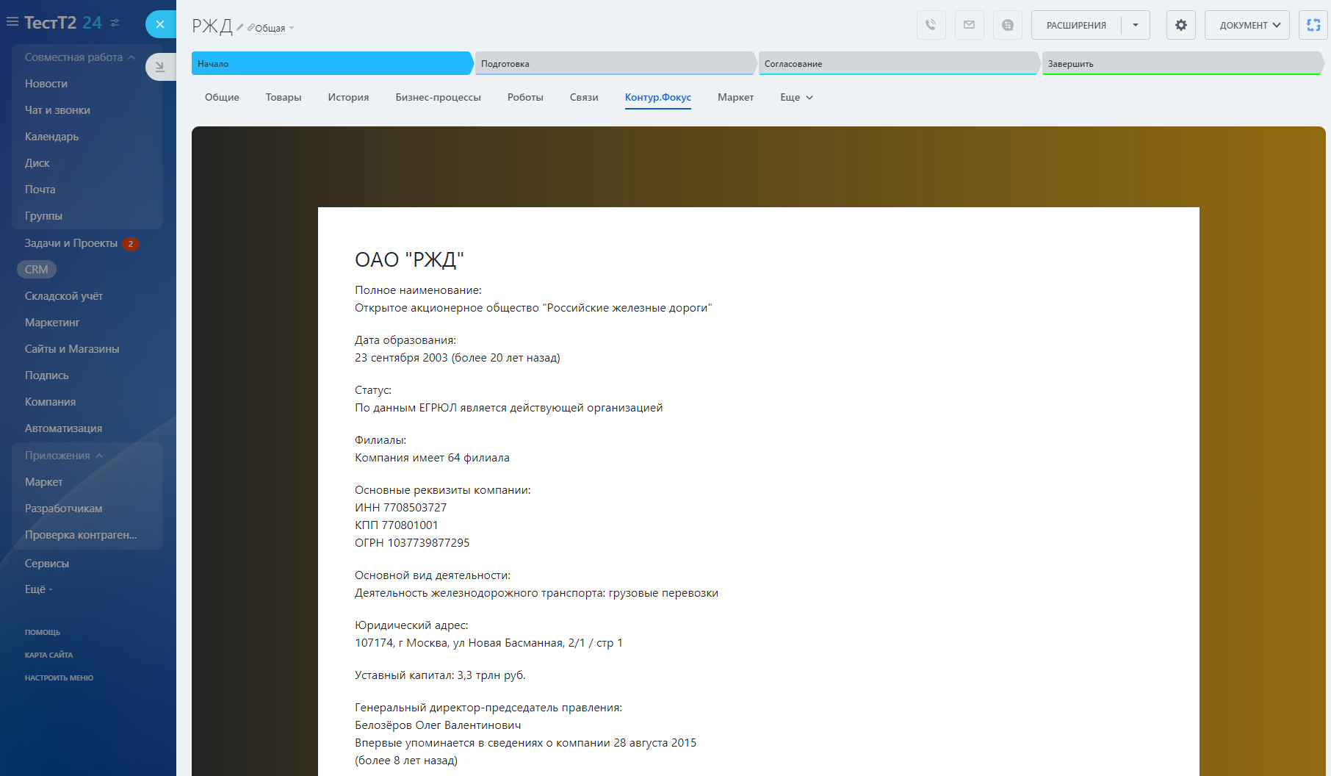The width and height of the screenshot is (1331, 776).
Task: Click the collapse arrow button under the close button
Action: click(x=160, y=67)
